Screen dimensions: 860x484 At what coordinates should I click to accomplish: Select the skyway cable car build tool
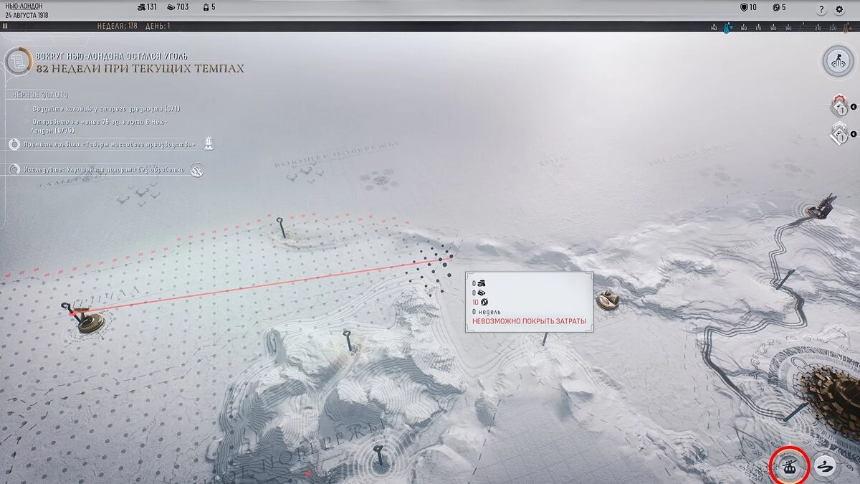click(790, 465)
